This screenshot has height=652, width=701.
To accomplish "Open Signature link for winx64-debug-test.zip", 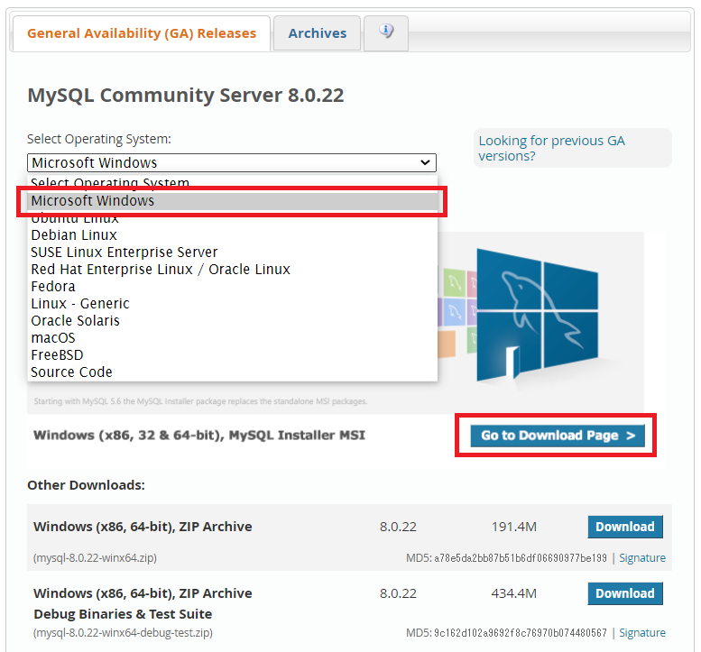I will tap(642, 633).
